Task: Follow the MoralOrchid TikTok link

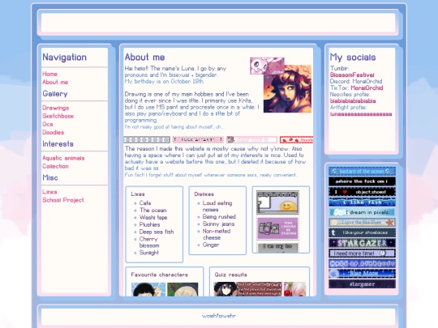Action: 367,87
